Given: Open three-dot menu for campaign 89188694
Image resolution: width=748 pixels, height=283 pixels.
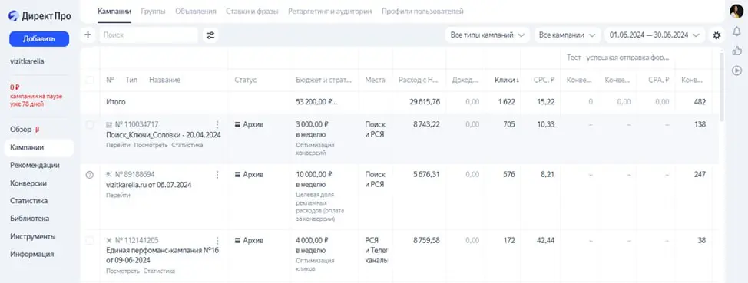Looking at the screenshot, I should 217,174.
